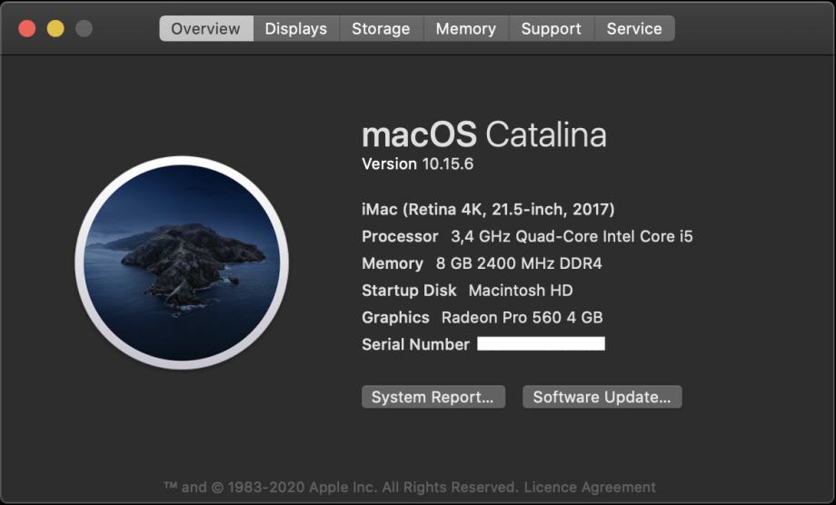
Task: Open the Licence Agreement link
Action: point(590,487)
